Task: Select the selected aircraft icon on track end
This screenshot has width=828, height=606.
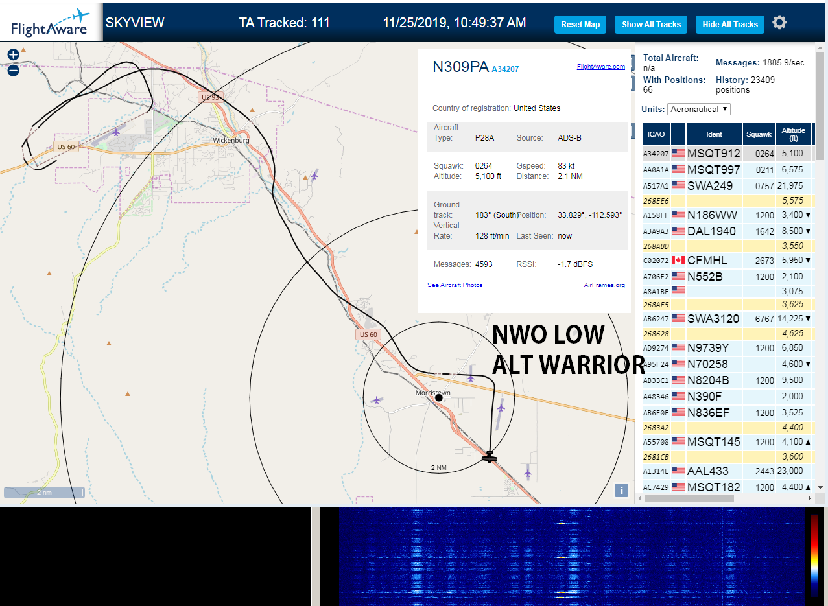Action: (490, 456)
